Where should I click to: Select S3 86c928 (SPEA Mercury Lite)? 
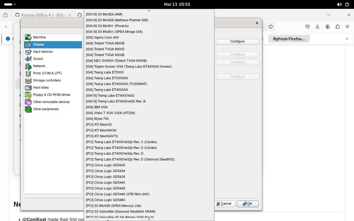pos(149,206)
